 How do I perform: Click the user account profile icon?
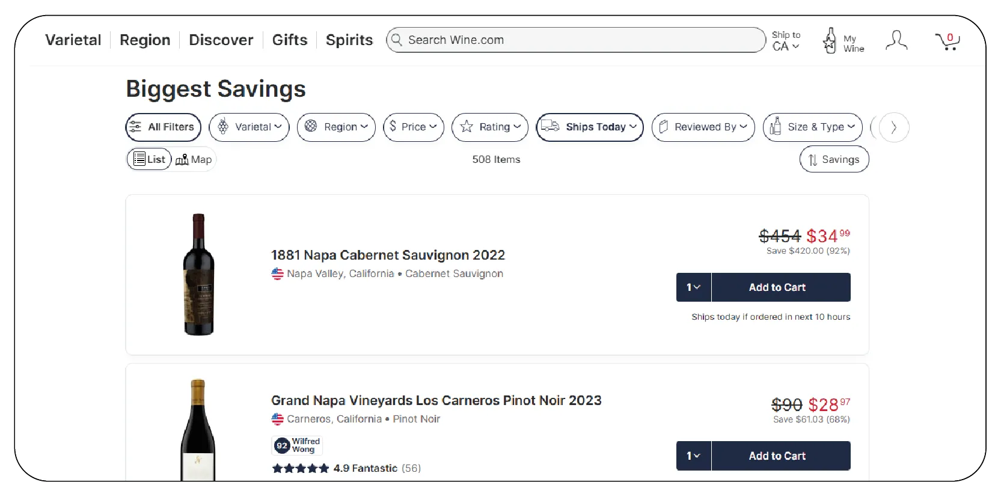896,41
